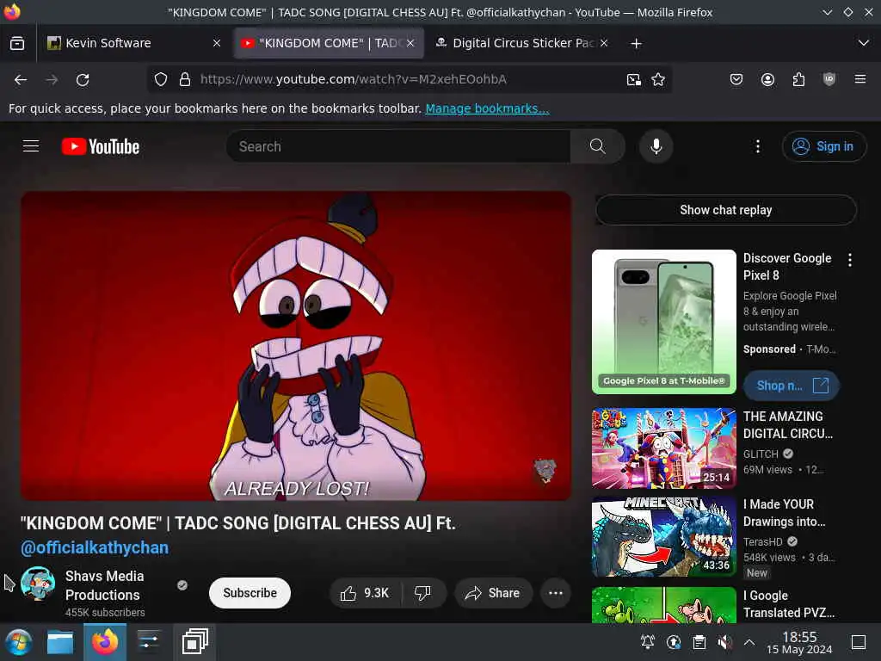Open THE AMAZING DIGITAL CIRCUS video thumbnail
Screen dimensions: 881x661
663,448
